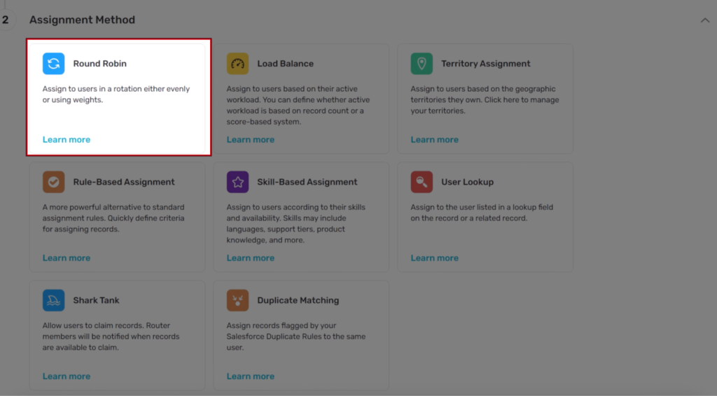Click the Load Balance gauge icon
This screenshot has width=717, height=396.
pos(237,64)
